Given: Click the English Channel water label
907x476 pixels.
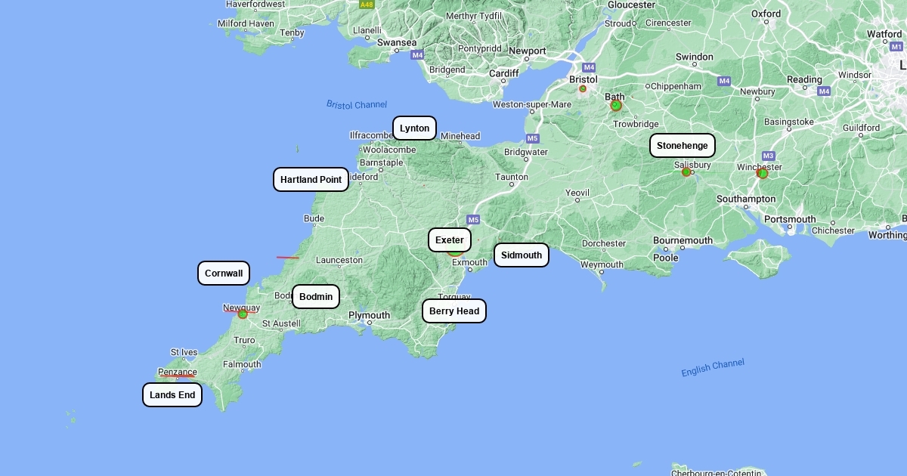Looking at the screenshot, I should [713, 367].
